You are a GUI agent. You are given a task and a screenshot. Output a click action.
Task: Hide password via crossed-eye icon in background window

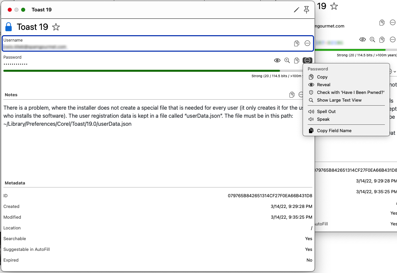coord(362,40)
